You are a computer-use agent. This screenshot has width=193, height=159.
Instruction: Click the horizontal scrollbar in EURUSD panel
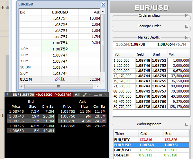point(58,86)
